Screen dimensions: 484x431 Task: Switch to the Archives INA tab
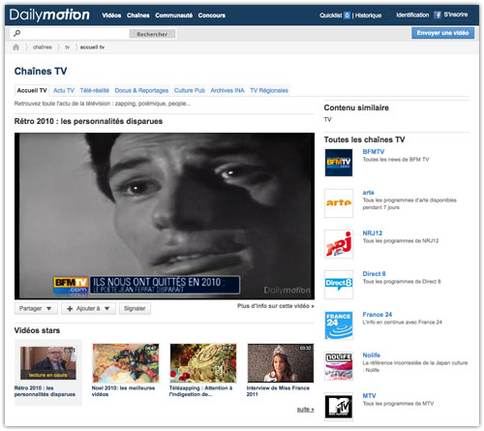click(227, 90)
